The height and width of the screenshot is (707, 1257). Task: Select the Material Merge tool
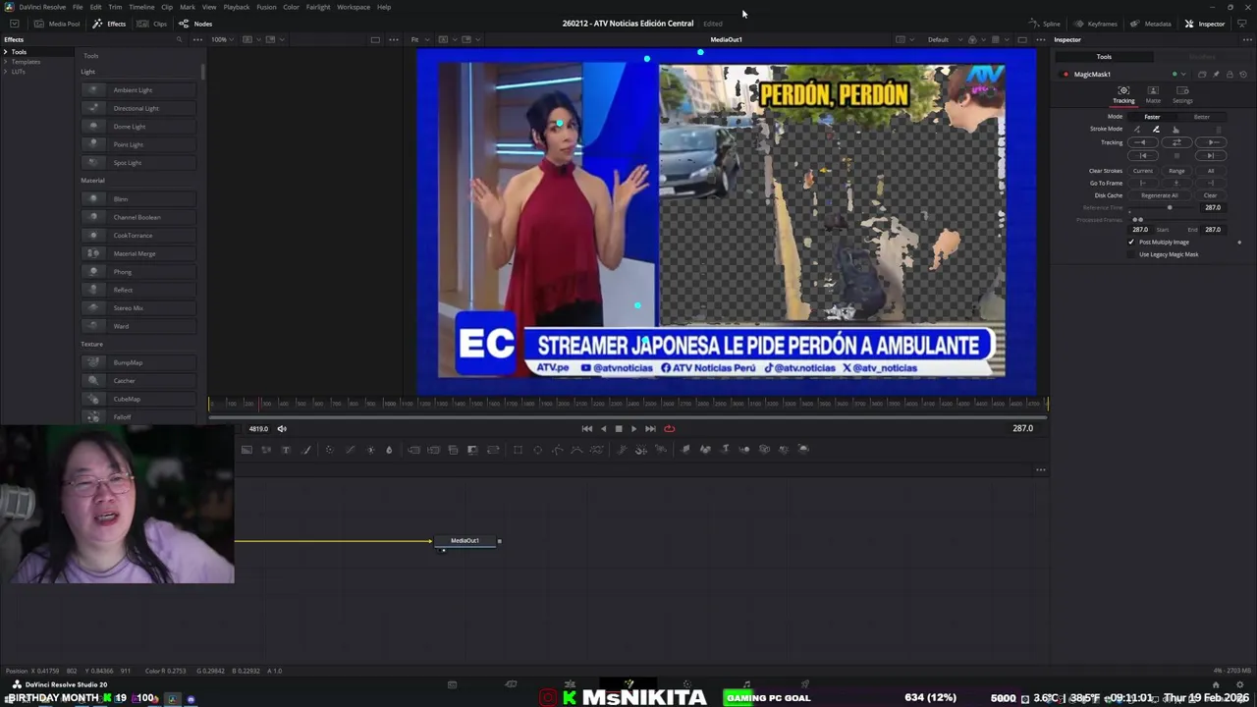[x=138, y=253]
